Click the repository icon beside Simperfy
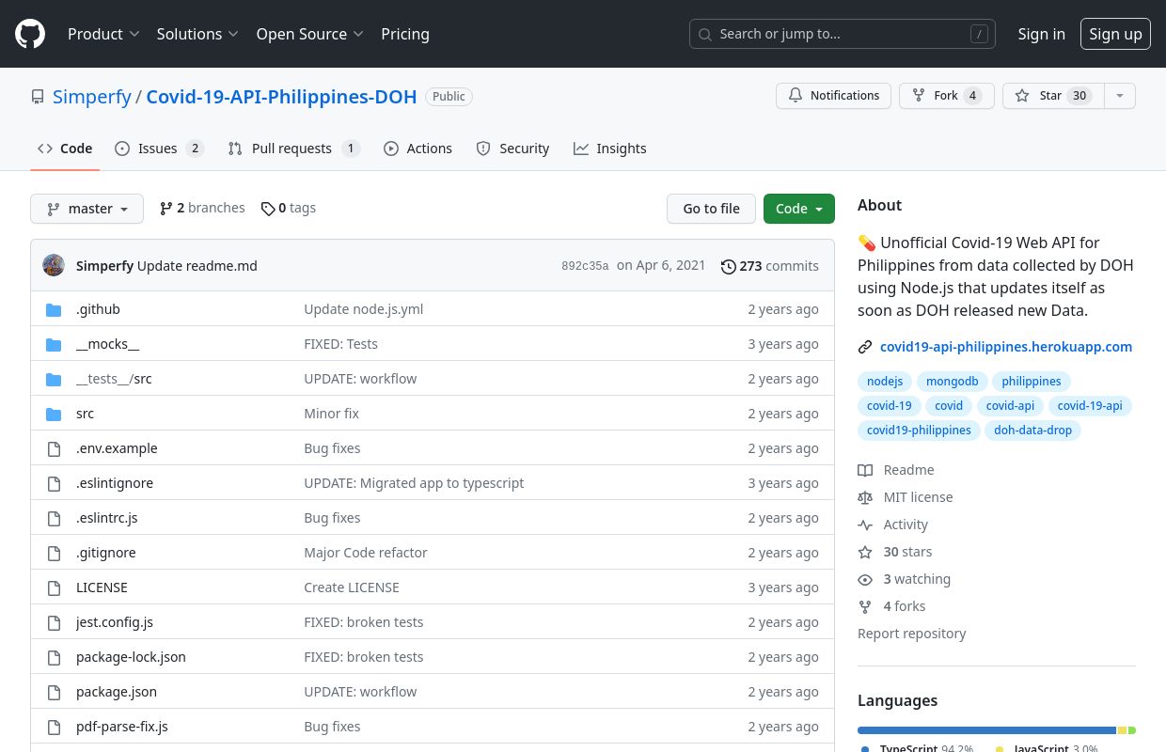Screen dimensions: 1166x752 38,97
